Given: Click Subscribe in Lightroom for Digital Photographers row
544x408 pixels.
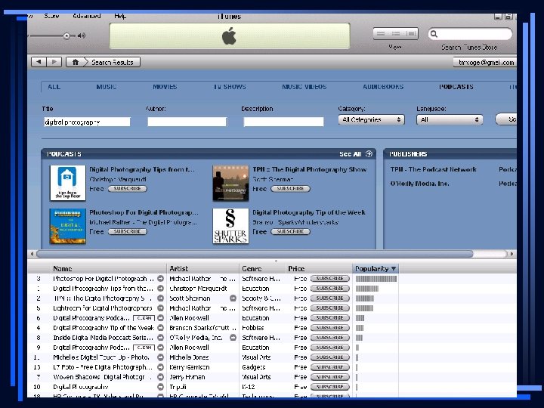Looking at the screenshot, I should 330,308.
